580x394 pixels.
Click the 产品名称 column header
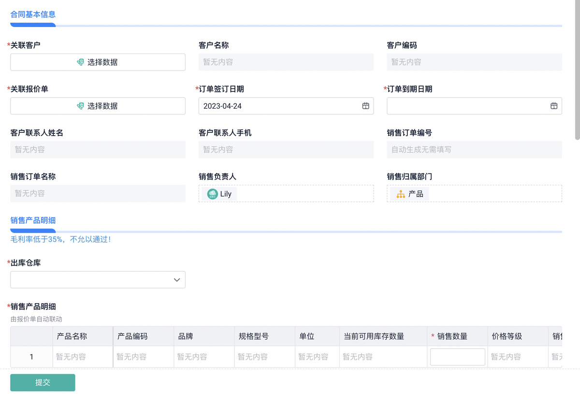[72, 337]
